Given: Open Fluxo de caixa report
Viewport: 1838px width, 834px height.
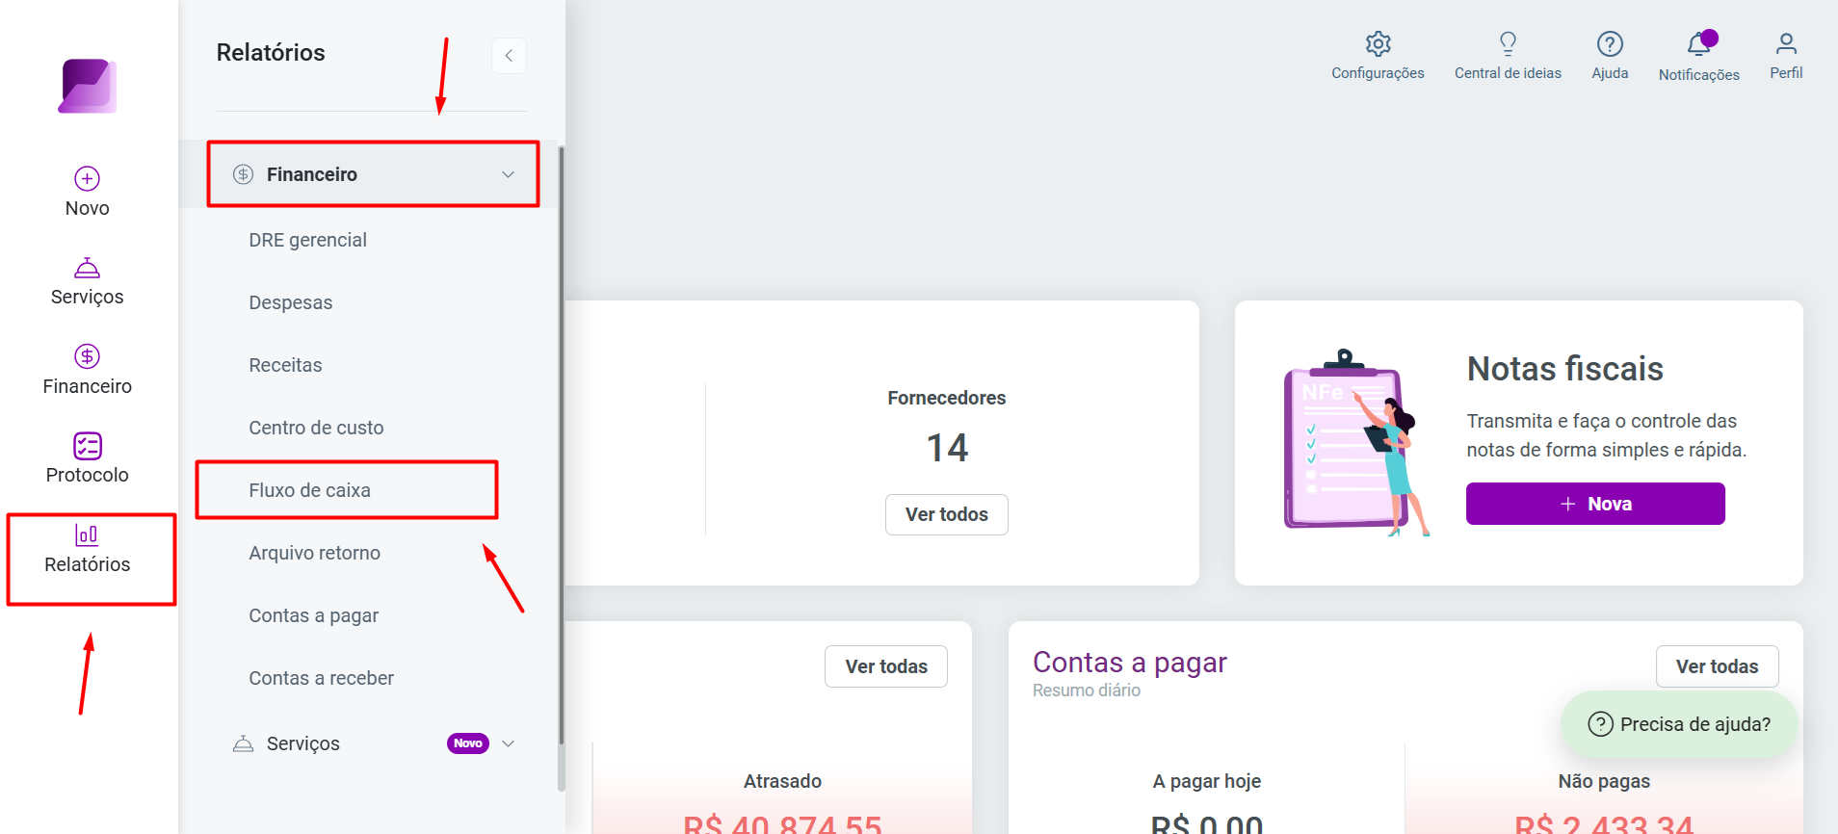Looking at the screenshot, I should pyautogui.click(x=310, y=490).
